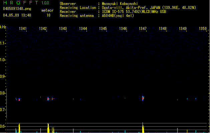Click the 'Receiver' field label

pos(68,12)
